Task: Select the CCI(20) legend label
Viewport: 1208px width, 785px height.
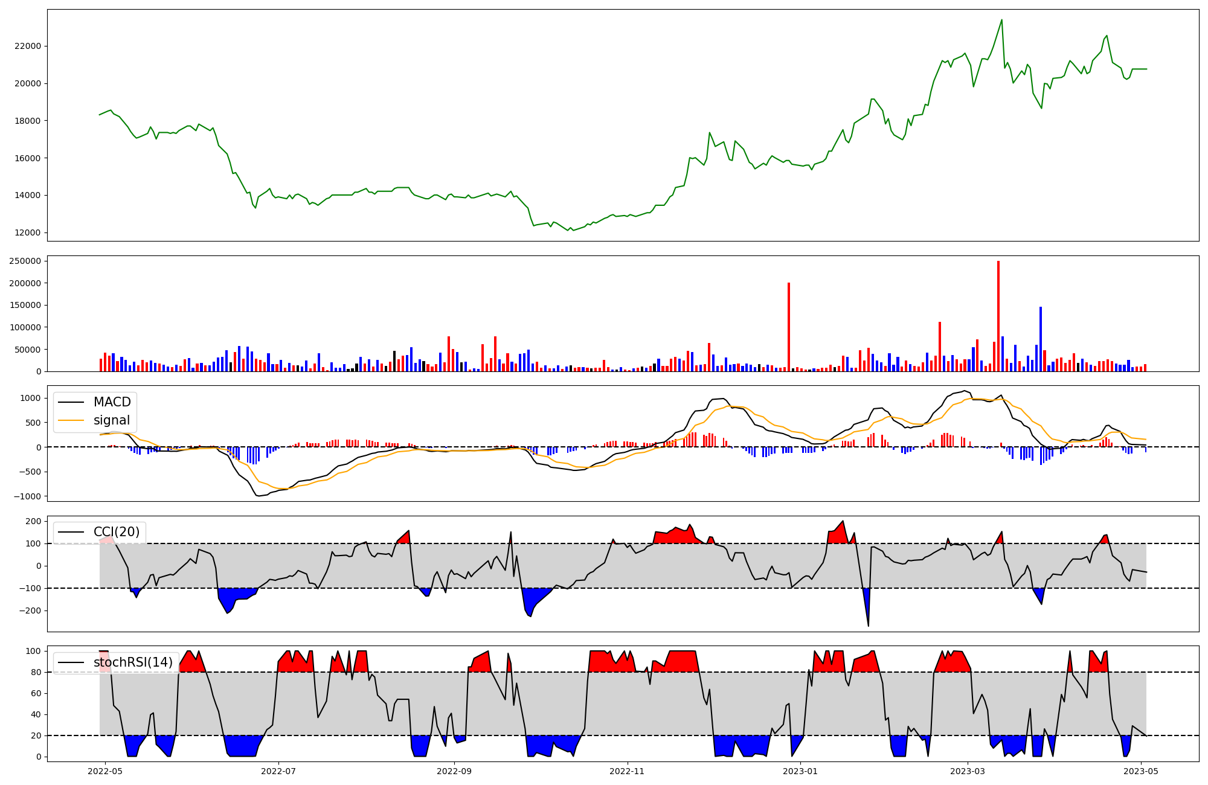Action: [x=116, y=532]
